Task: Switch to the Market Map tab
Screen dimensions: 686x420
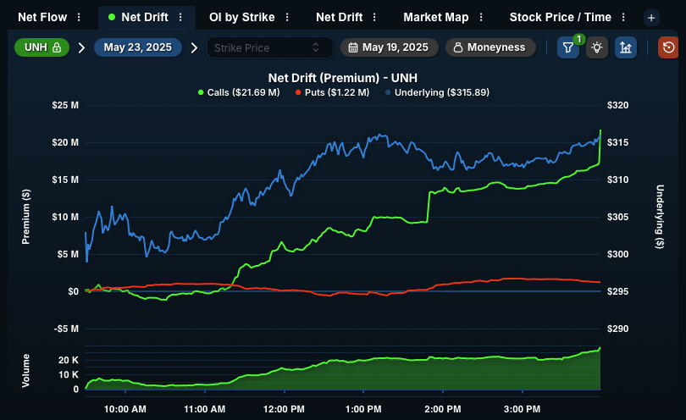Action: pyautogui.click(x=436, y=17)
